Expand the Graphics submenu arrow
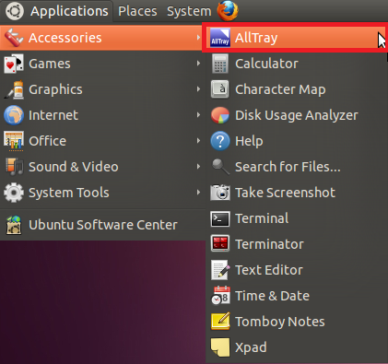This screenshot has height=364, width=388. point(198,89)
